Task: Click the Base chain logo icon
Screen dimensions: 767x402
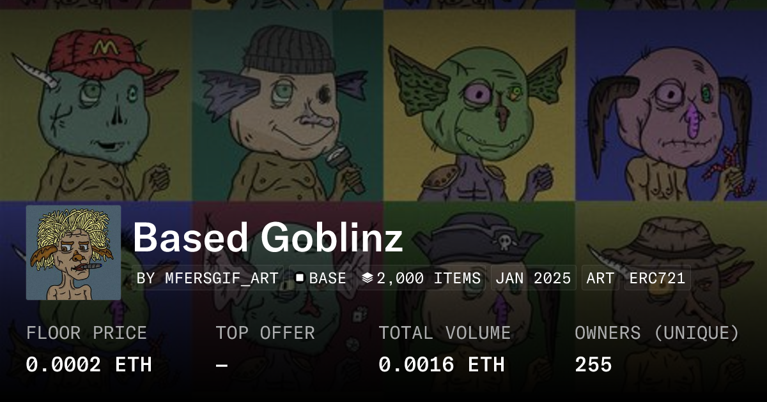Action: pos(300,278)
